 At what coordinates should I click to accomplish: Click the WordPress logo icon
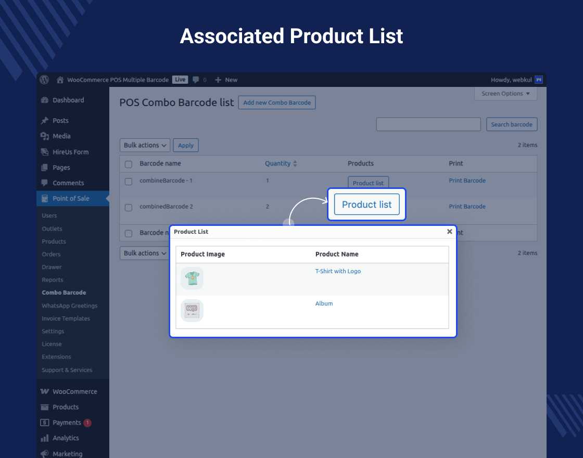(45, 80)
